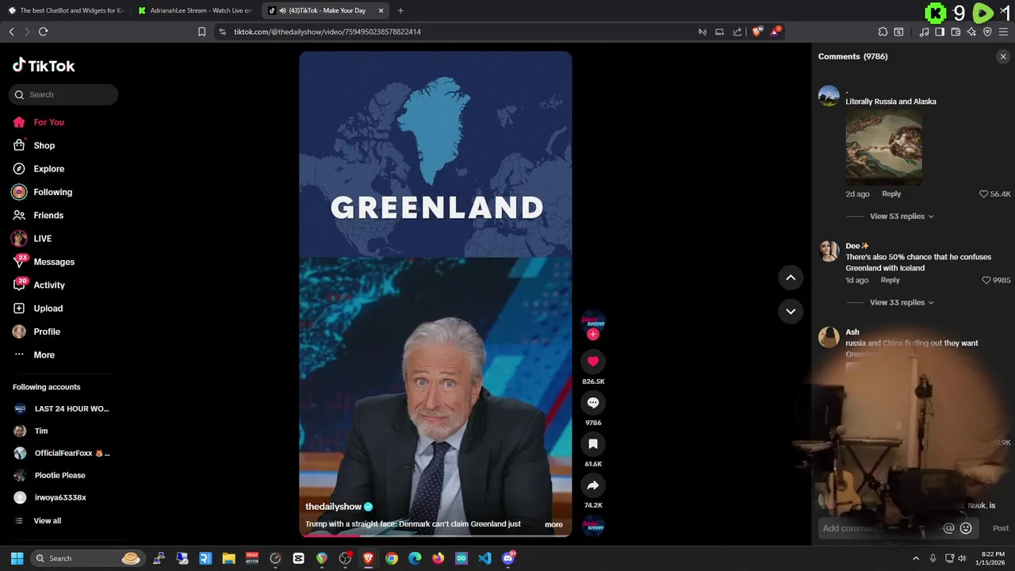Switch to the ChatBot and Widgets tab
The width and height of the screenshot is (1015, 571).
click(x=66, y=10)
